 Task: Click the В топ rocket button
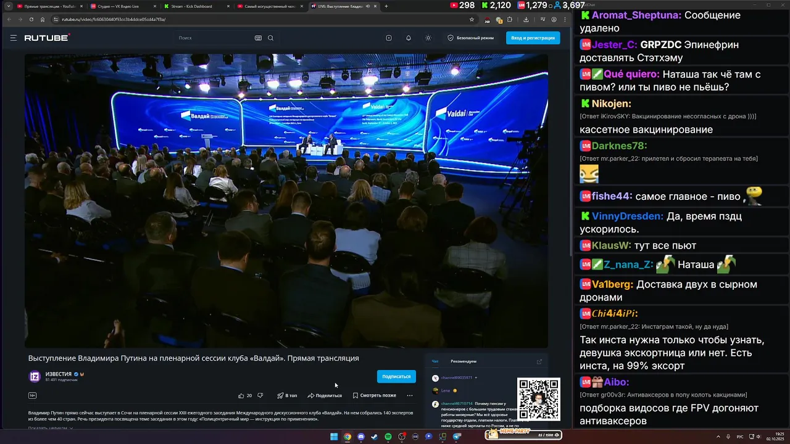287,395
